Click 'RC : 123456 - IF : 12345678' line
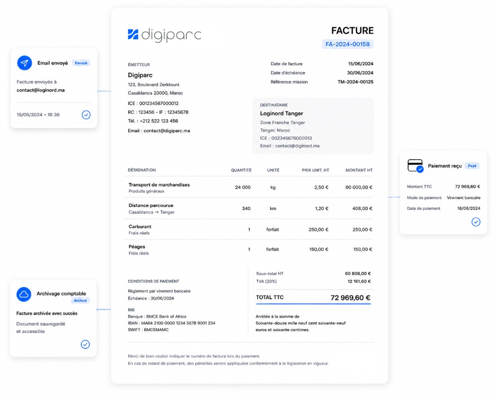496x397 pixels. point(158,112)
